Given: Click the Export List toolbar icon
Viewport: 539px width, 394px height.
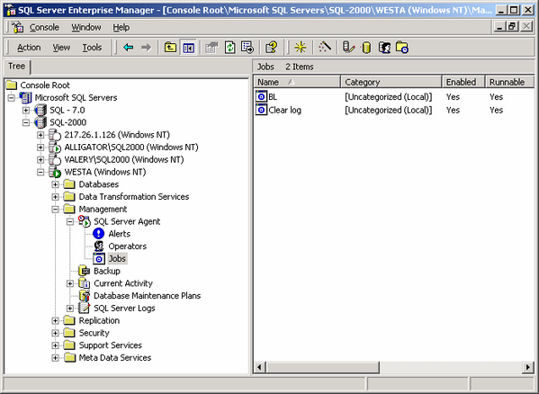Looking at the screenshot, I should [x=247, y=47].
